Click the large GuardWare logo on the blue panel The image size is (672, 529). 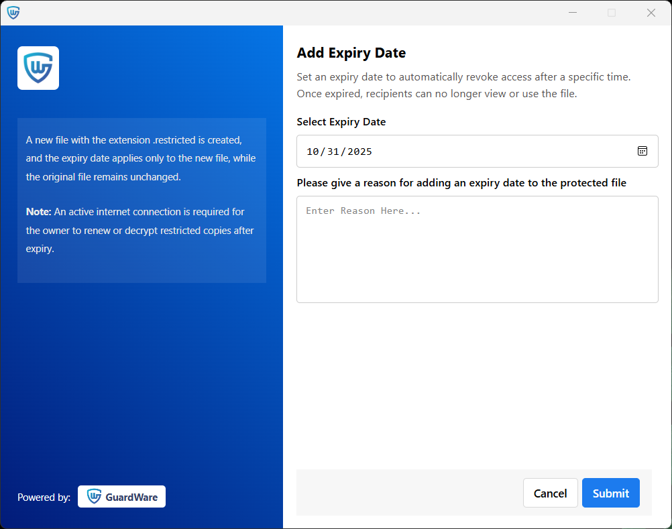point(38,68)
